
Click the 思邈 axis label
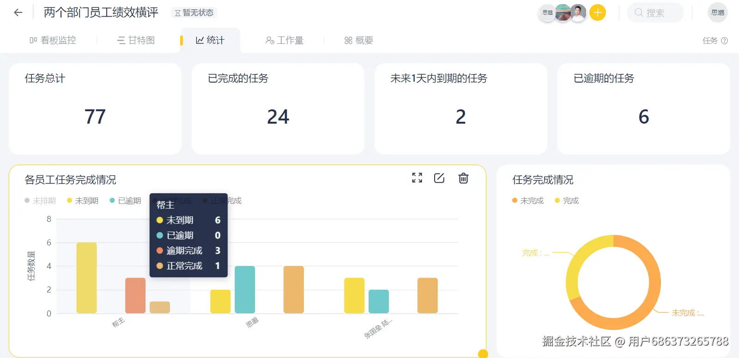point(252,322)
